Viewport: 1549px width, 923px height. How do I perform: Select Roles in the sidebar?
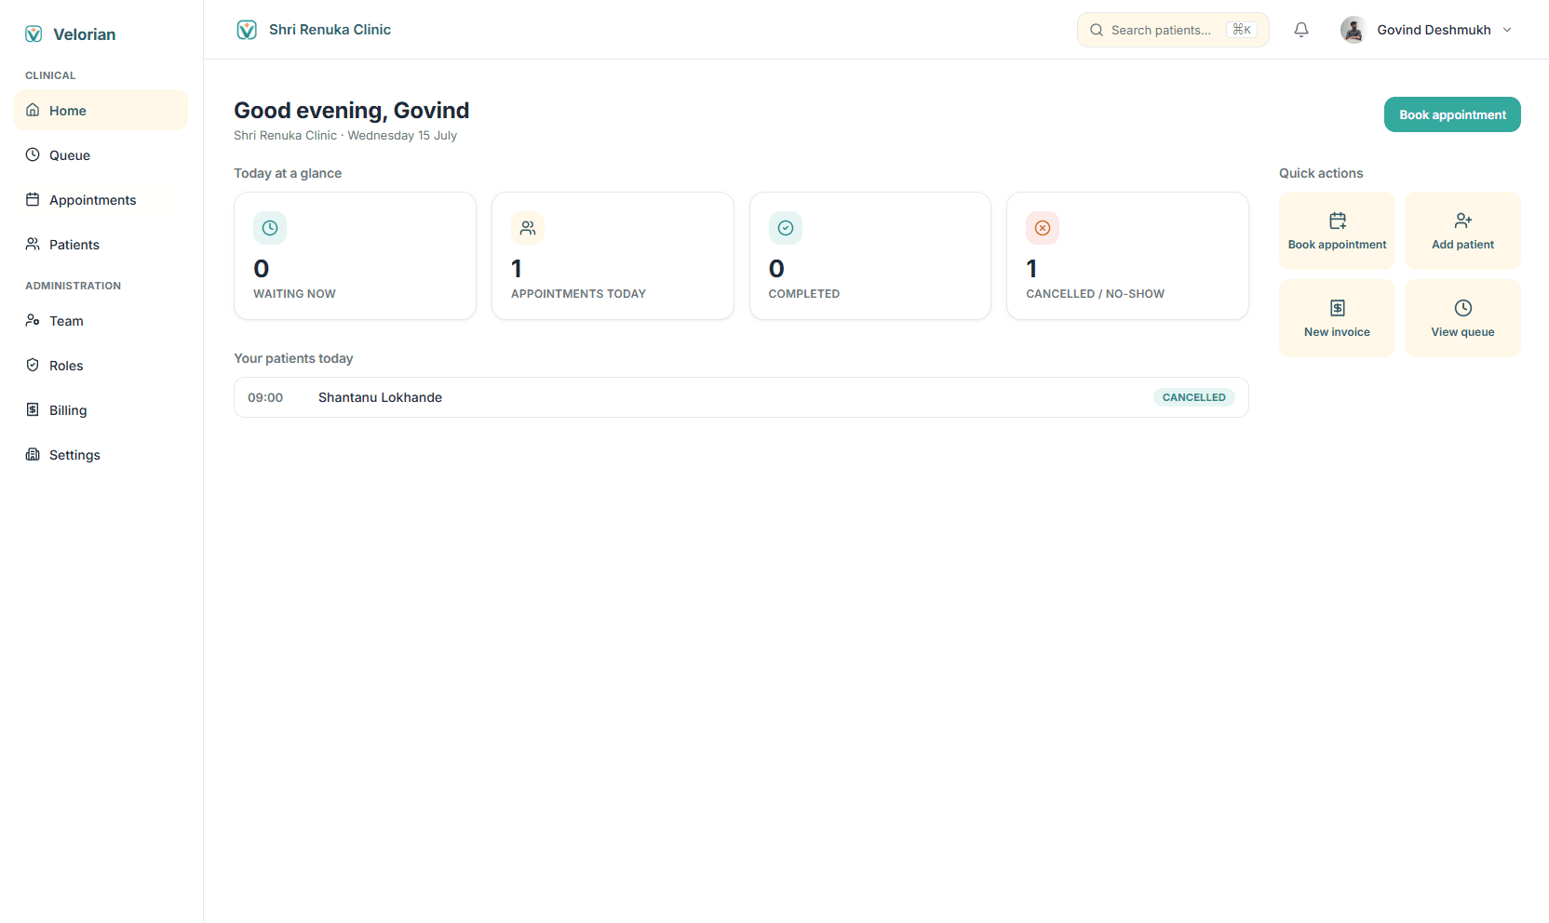pyautogui.click(x=101, y=365)
